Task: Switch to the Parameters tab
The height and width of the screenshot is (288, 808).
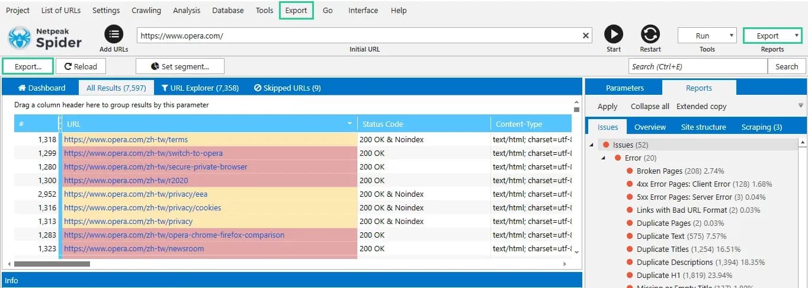Action: click(x=624, y=88)
